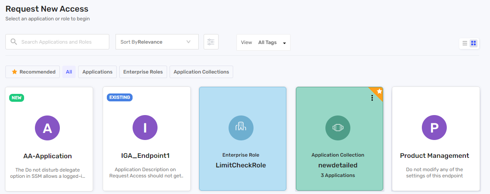Filter by Enterprise Roles tab
This screenshot has width=490, height=194.
(x=143, y=72)
